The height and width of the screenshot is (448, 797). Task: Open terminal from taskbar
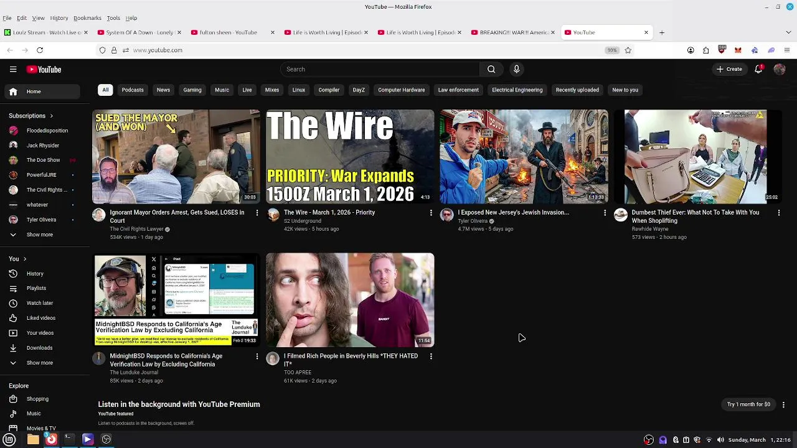point(69,439)
